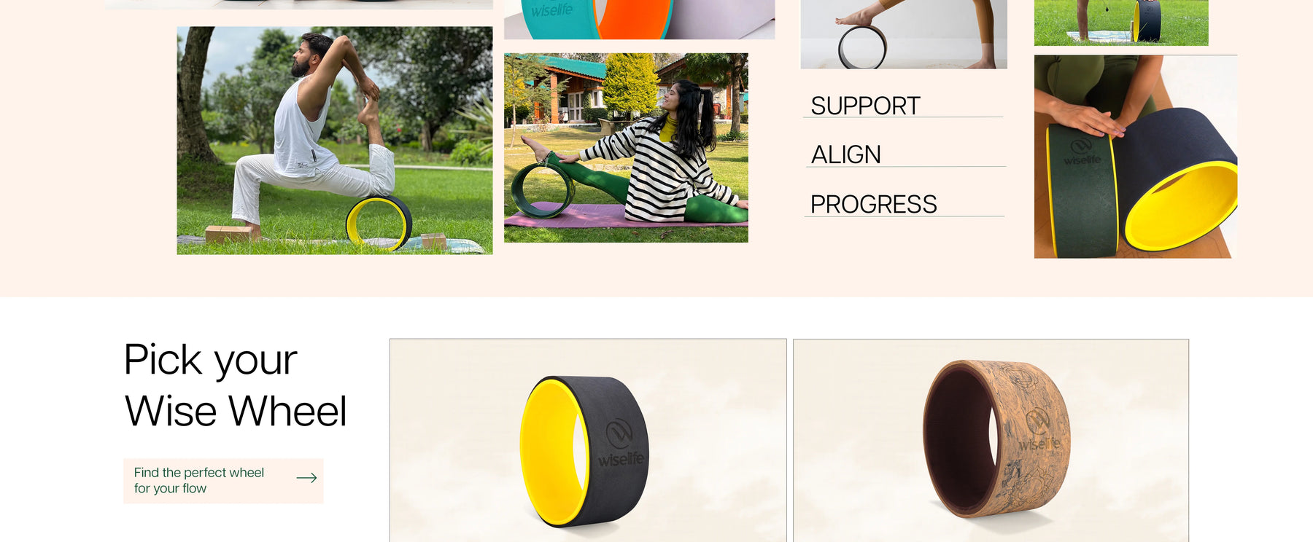The image size is (1313, 542).
Task: View photo of foot resting on wheel
Action: pos(904,34)
